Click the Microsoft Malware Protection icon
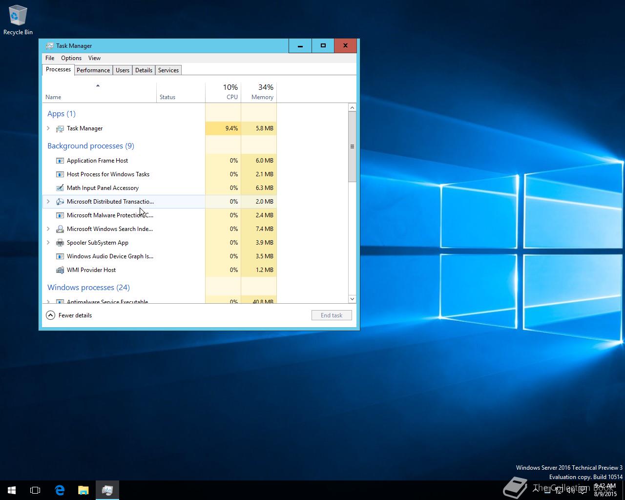Screen dimensions: 625x500 (x=60, y=215)
